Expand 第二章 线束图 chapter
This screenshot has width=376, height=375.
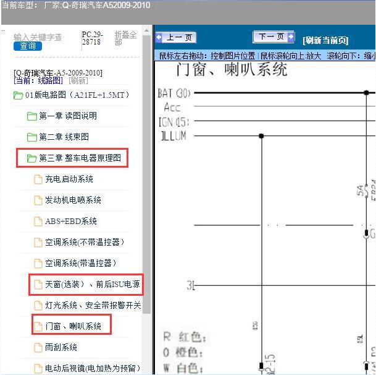click(x=64, y=137)
